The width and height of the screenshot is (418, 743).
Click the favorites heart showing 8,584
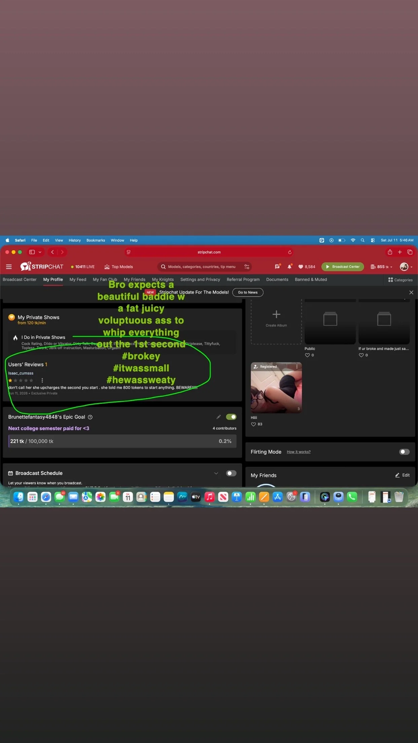tap(307, 267)
